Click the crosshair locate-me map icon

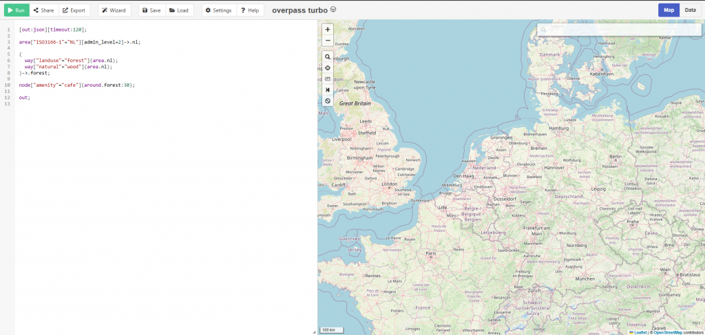[x=328, y=67]
